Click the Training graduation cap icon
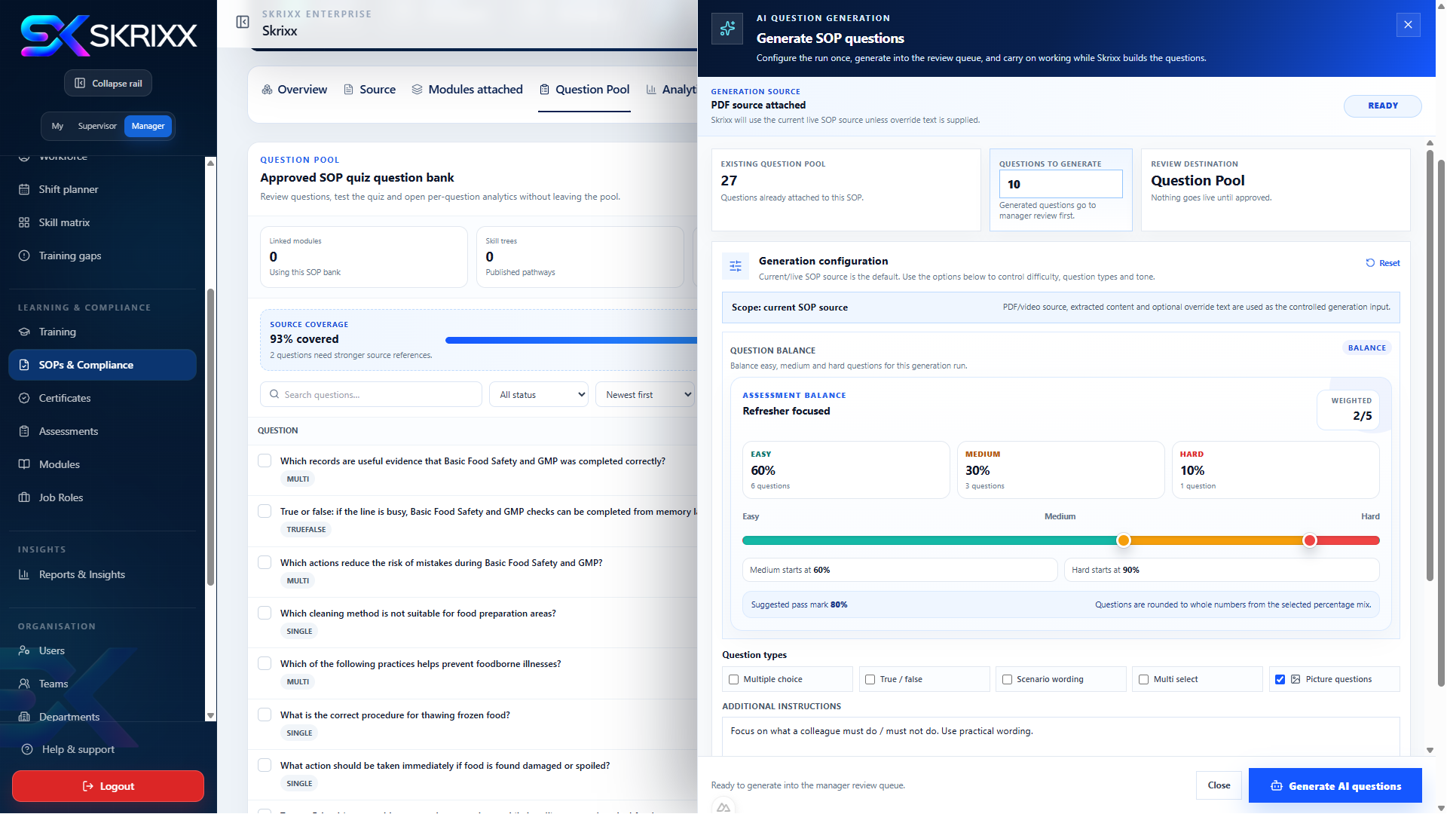 coord(24,332)
